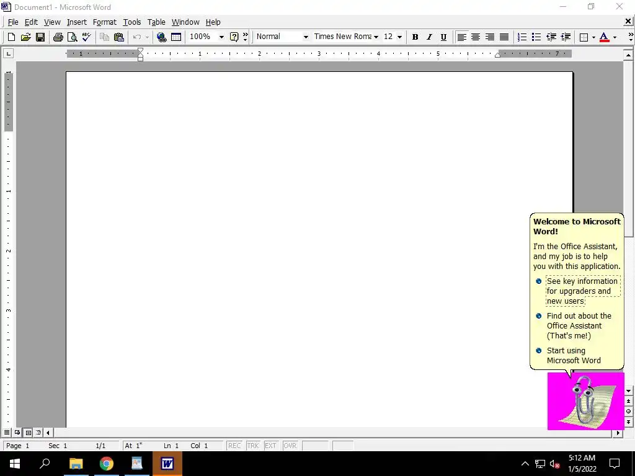Image resolution: width=635 pixels, height=476 pixels.
Task: Open the File menu
Action: pos(13,22)
